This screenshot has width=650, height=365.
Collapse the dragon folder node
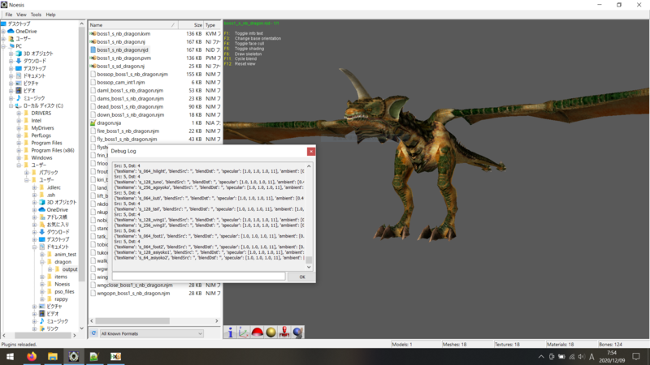(42, 261)
